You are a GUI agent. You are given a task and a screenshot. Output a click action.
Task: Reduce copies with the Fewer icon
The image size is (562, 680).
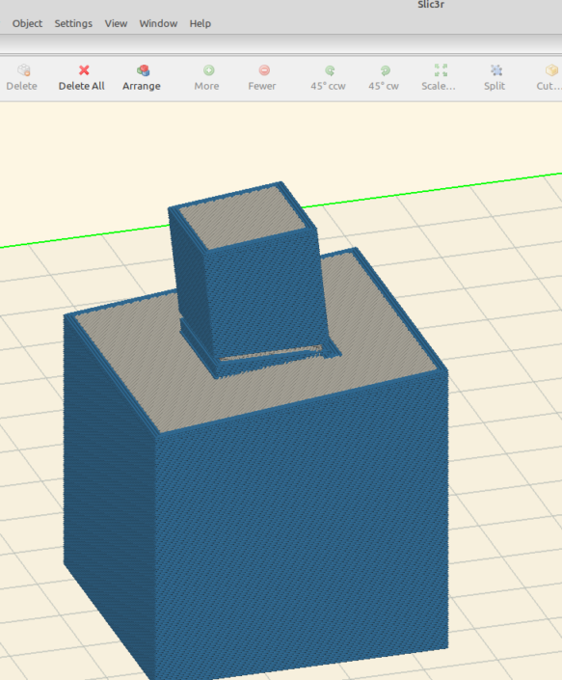pyautogui.click(x=264, y=70)
